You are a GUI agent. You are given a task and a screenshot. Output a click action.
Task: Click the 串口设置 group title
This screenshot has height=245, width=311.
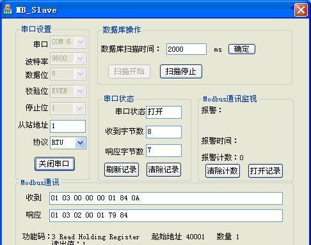click(x=36, y=29)
